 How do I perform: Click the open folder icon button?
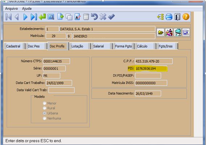pos(161,32)
